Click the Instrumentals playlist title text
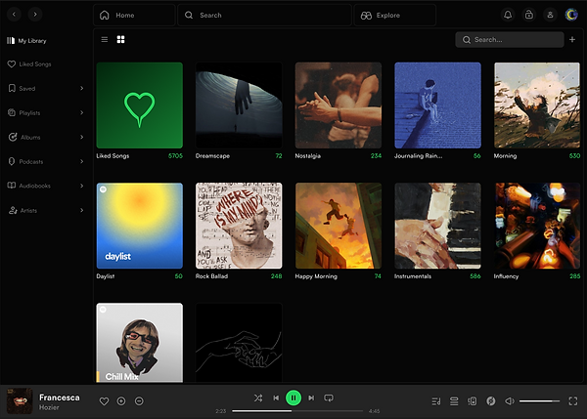The width and height of the screenshot is (587, 419). pyautogui.click(x=413, y=276)
